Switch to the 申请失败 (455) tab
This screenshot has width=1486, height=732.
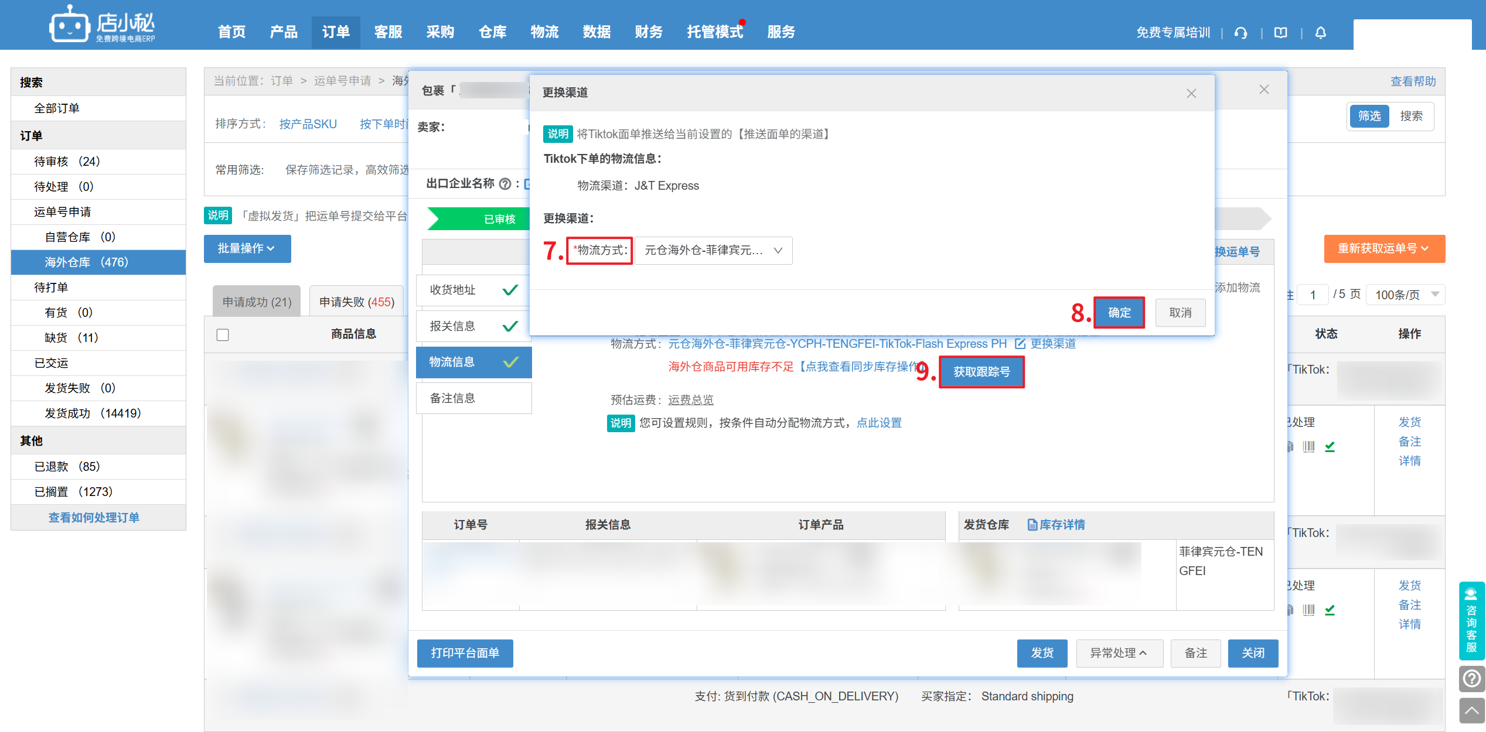pos(356,302)
